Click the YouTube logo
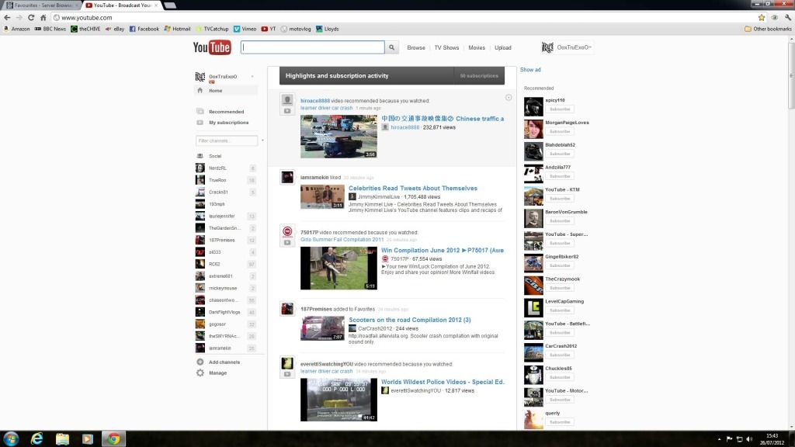The height and width of the screenshot is (447, 795). 212,47
